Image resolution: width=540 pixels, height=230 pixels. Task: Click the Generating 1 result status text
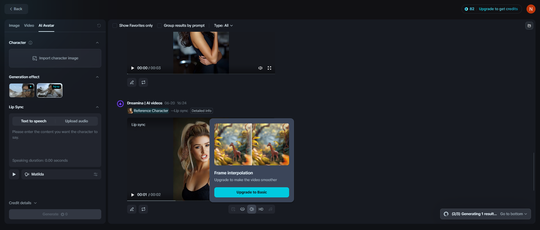click(x=474, y=214)
